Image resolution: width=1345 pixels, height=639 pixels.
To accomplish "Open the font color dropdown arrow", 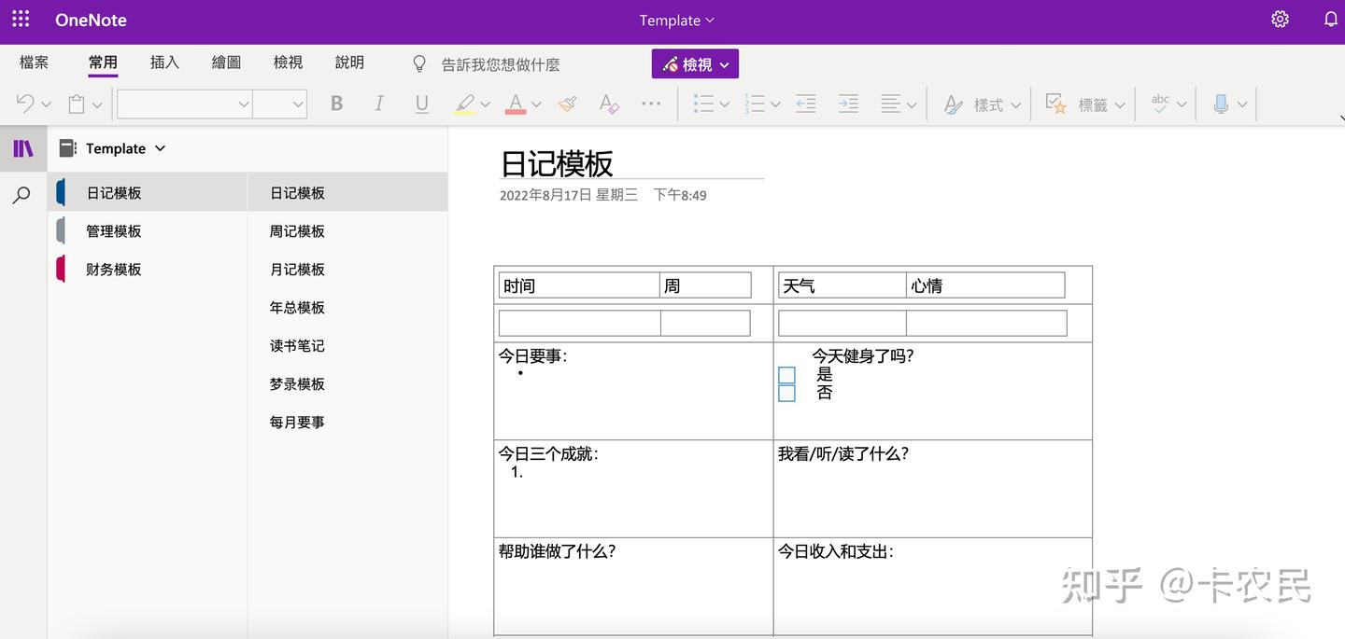I will coord(536,105).
